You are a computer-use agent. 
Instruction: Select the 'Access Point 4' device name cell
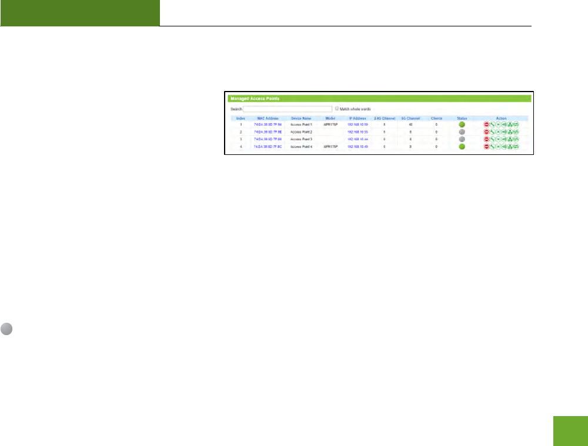point(301,147)
